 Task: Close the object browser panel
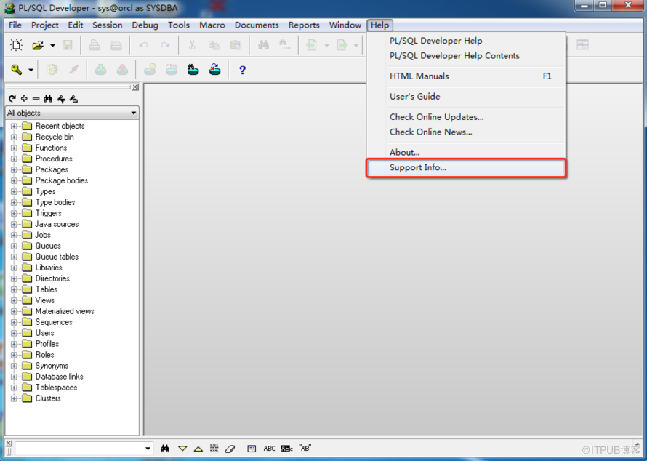click(x=135, y=87)
